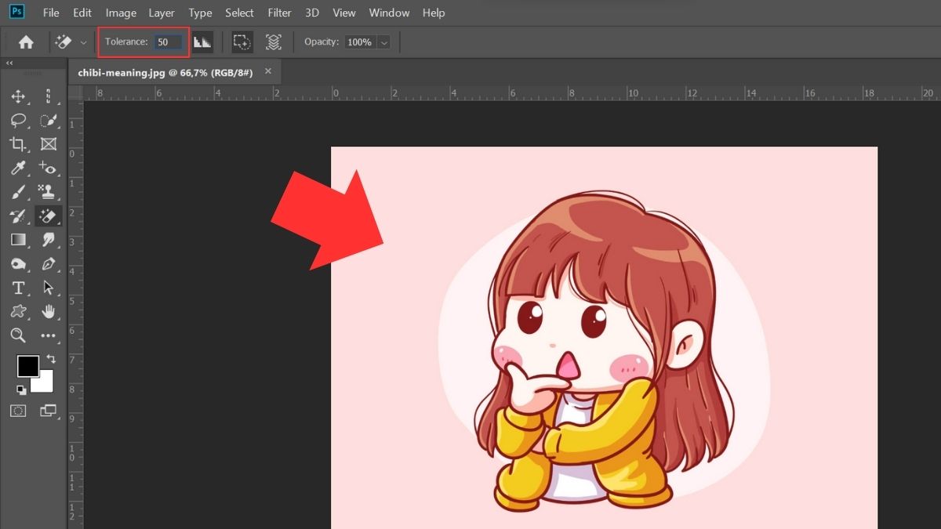Click the Tolerance label

tap(126, 42)
